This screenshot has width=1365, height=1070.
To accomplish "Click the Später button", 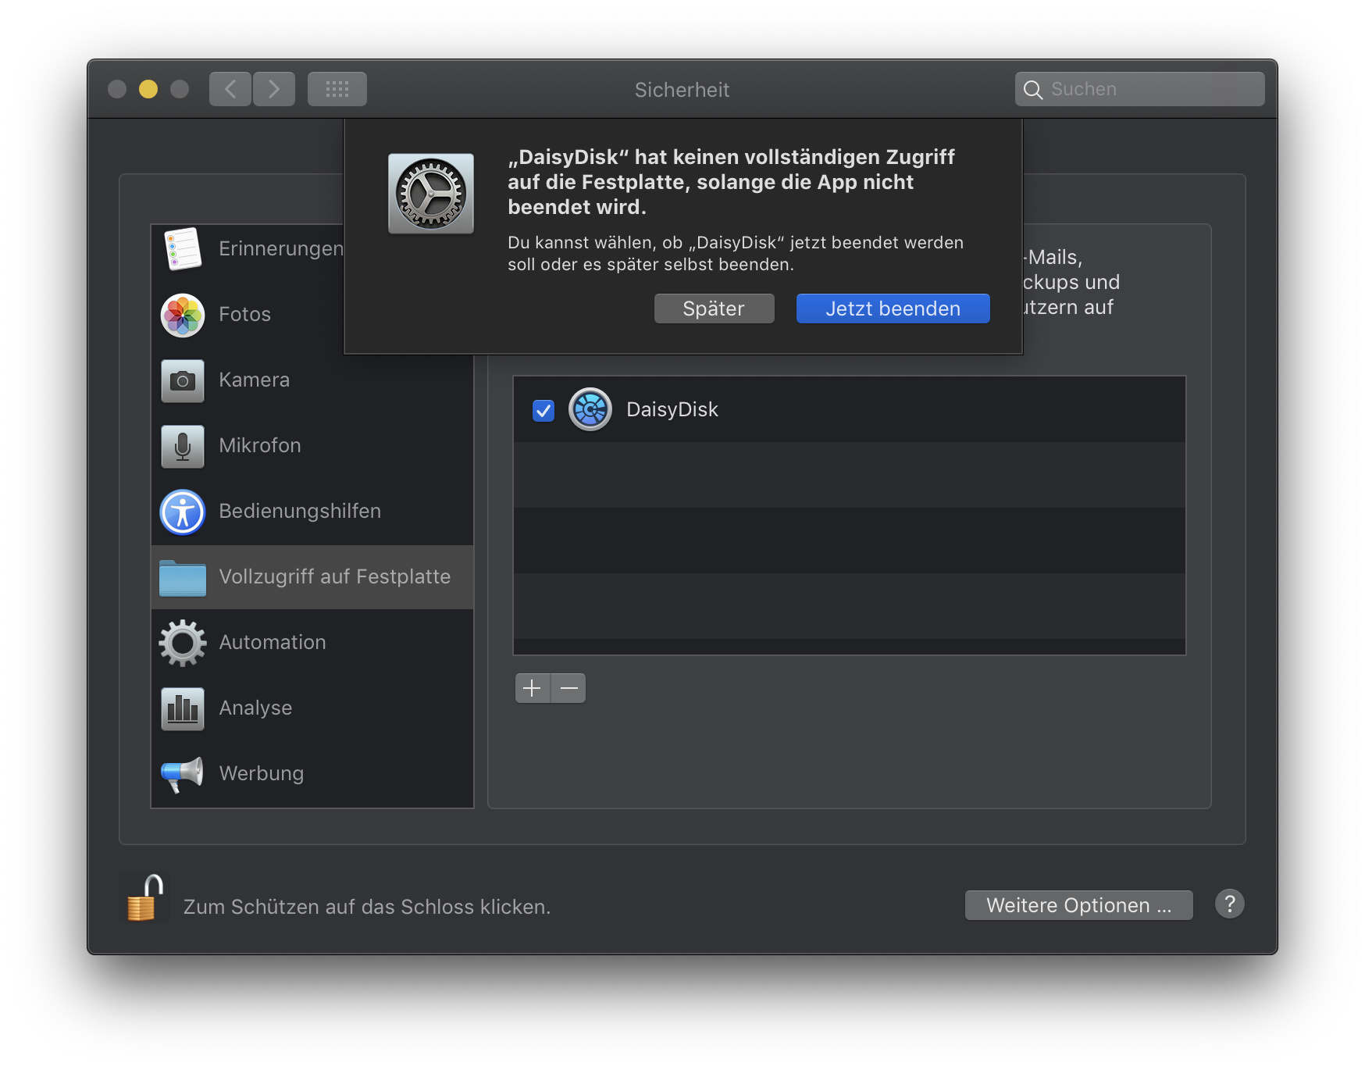I will pos(714,309).
